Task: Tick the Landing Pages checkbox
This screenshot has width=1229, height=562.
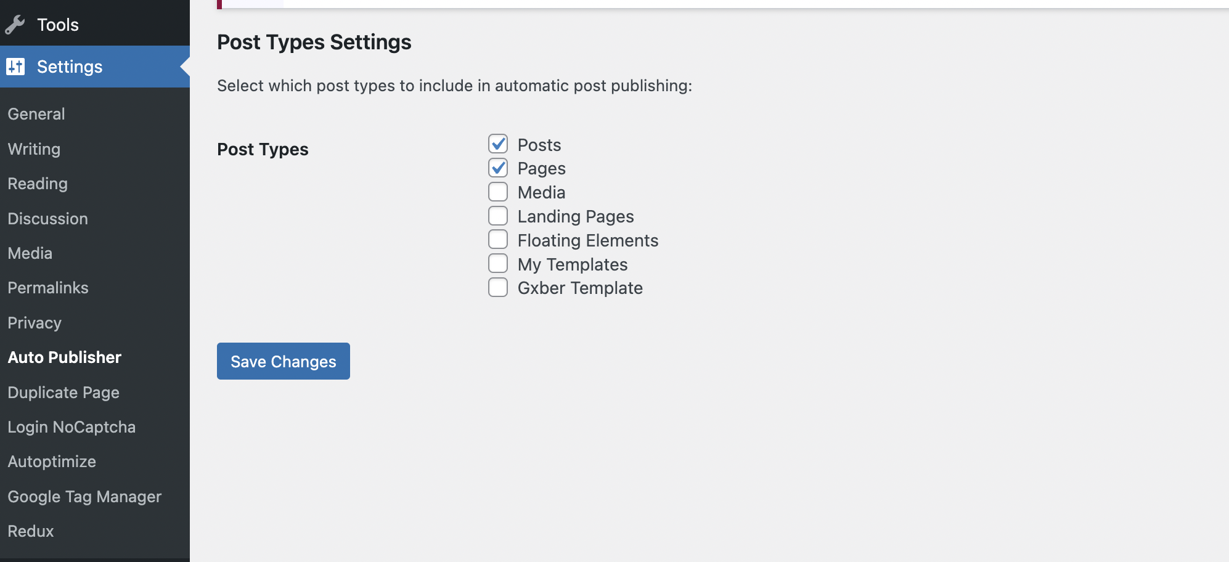Action: coord(498,216)
